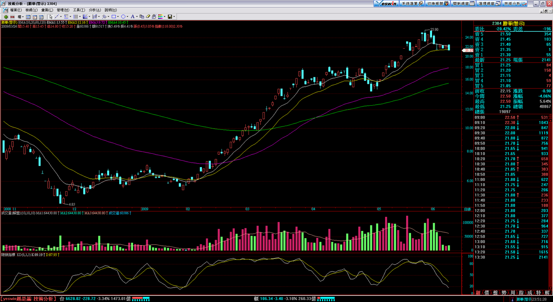Click the 21.25 current price marker
This screenshot has height=302, width=553.
pyautogui.click(x=468, y=50)
